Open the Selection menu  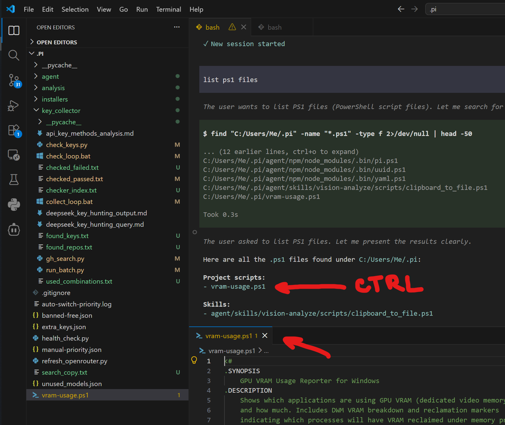pos(75,9)
